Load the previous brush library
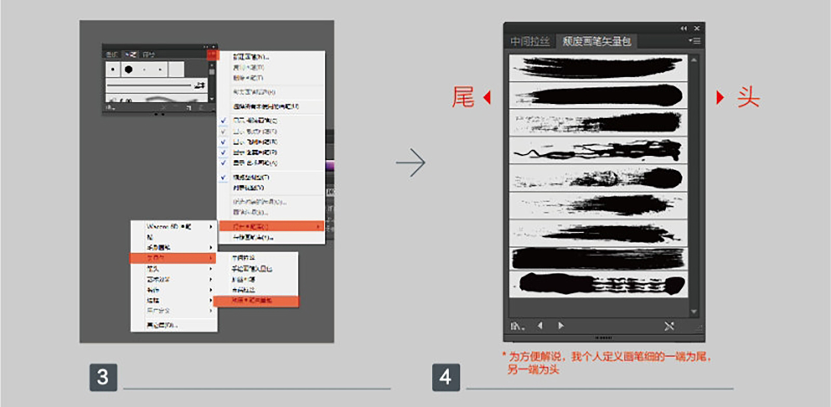Viewport: 831px width, 407px height. (x=540, y=326)
